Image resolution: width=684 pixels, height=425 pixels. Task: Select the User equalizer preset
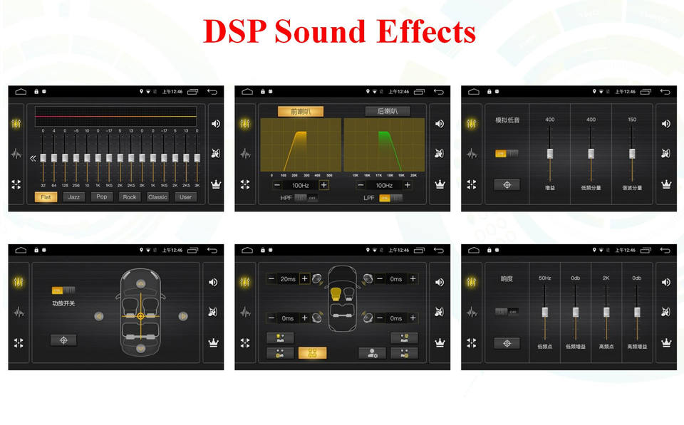tap(185, 197)
